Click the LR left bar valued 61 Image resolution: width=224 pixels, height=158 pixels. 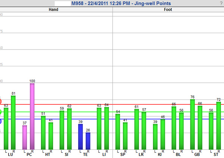137,129
